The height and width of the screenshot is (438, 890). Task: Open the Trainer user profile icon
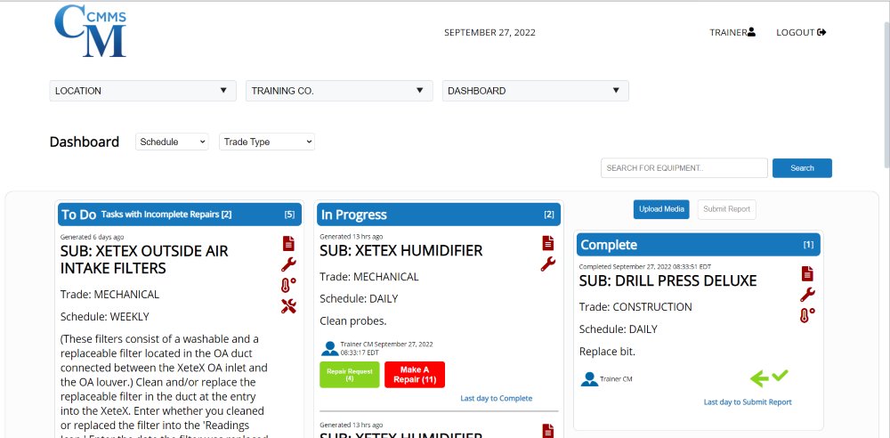pyautogui.click(x=751, y=32)
